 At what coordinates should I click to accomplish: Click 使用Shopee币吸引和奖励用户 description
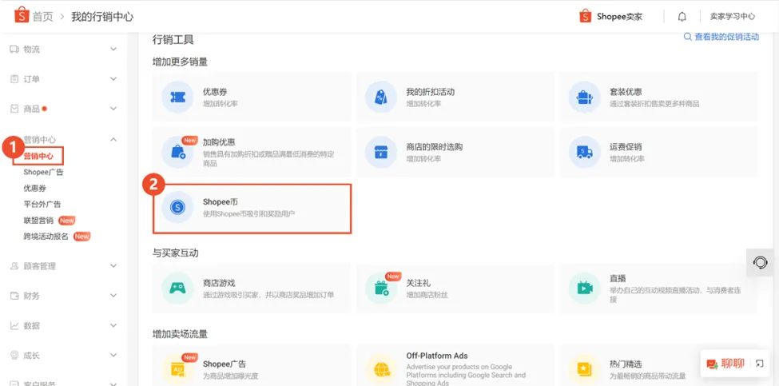[249, 213]
